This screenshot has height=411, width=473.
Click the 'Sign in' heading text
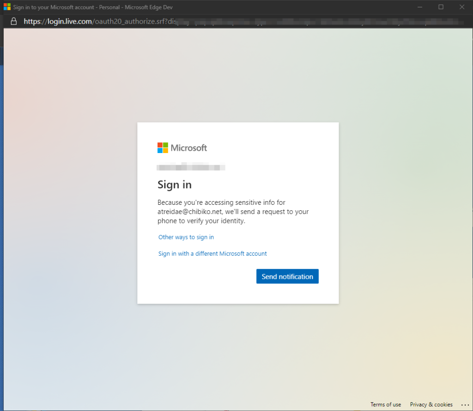174,184
